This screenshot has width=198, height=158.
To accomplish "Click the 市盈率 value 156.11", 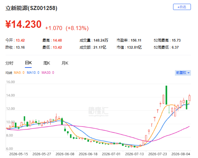I will [136, 40].
